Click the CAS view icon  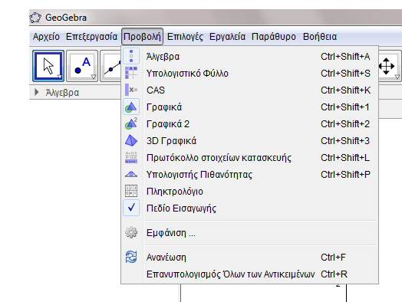tap(131, 90)
